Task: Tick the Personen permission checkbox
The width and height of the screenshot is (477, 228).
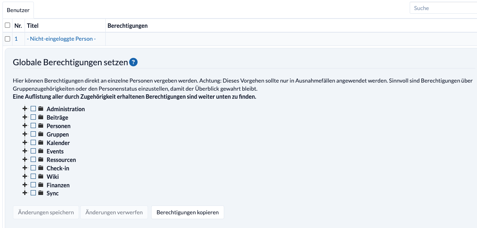Action: coord(33,126)
